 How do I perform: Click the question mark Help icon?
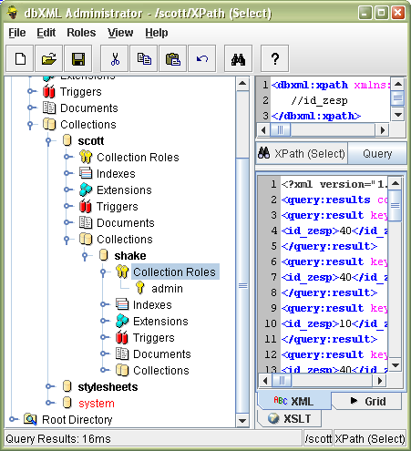coord(274,58)
